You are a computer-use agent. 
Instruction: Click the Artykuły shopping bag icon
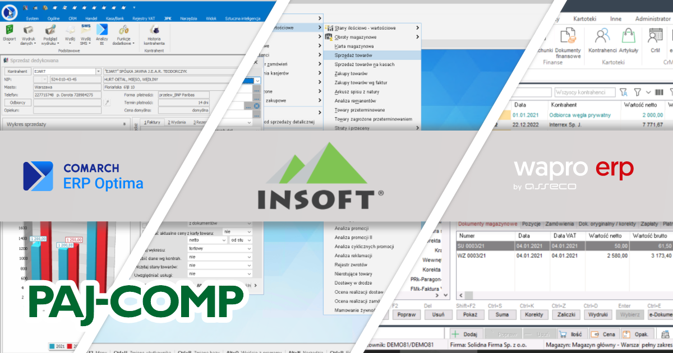pos(628,38)
